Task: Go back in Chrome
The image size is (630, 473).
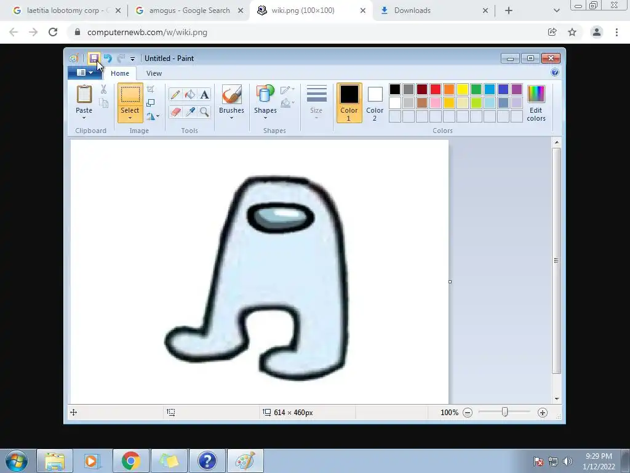Action: pos(14,32)
